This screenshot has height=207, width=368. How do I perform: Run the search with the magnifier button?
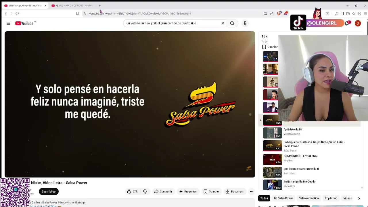[x=232, y=23]
